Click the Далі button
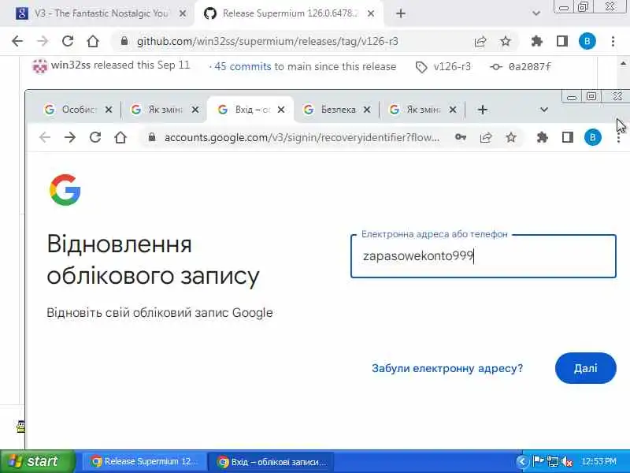The height and width of the screenshot is (473, 630). 585,368
